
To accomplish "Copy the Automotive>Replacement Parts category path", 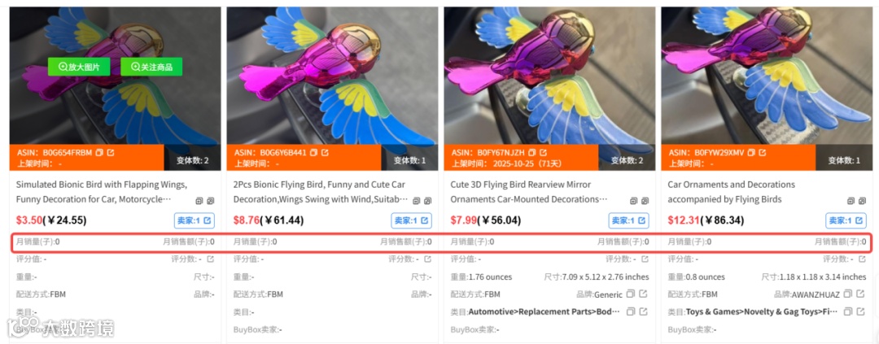I will [631, 311].
